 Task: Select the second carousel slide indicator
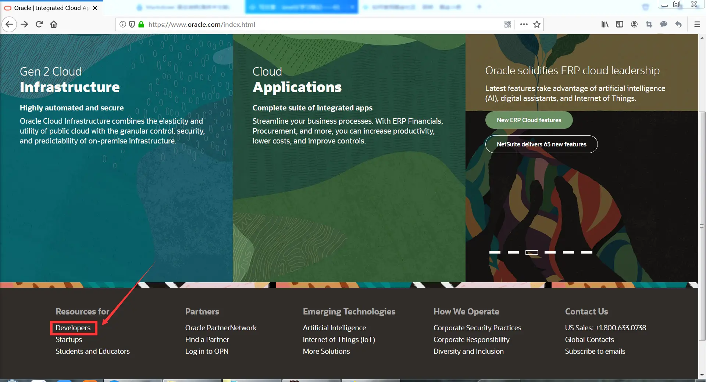513,252
